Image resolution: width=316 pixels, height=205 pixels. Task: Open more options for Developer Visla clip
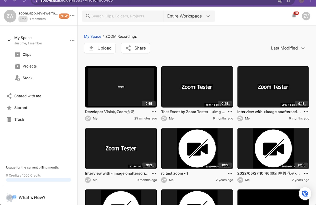click(154, 112)
